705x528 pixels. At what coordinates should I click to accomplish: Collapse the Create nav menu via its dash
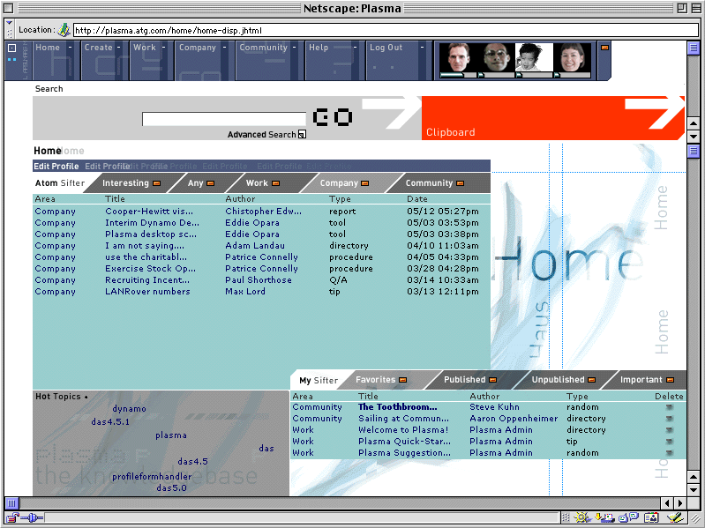pyautogui.click(x=119, y=47)
